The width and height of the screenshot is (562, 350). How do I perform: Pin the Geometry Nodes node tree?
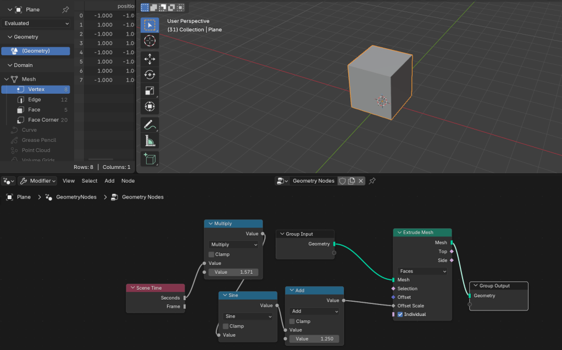tap(372, 181)
